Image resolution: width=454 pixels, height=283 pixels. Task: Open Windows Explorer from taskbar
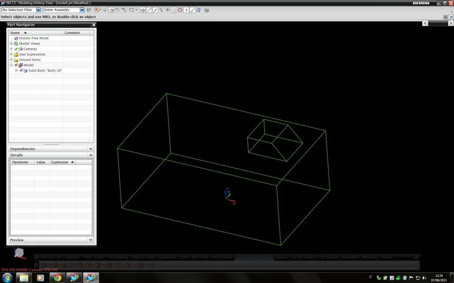click(24, 278)
